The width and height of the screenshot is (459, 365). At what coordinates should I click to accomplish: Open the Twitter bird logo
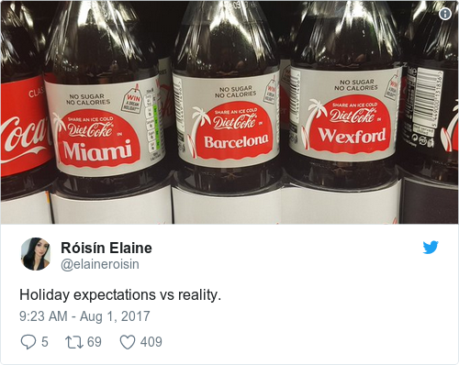point(431,248)
